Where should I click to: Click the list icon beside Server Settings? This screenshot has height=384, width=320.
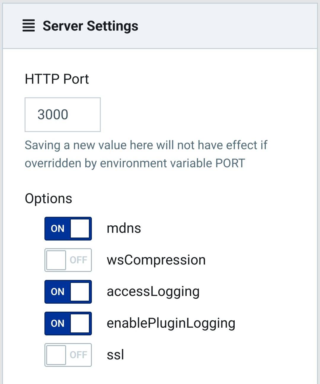coord(29,26)
